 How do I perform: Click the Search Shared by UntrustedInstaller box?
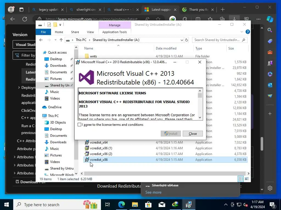click(220, 40)
